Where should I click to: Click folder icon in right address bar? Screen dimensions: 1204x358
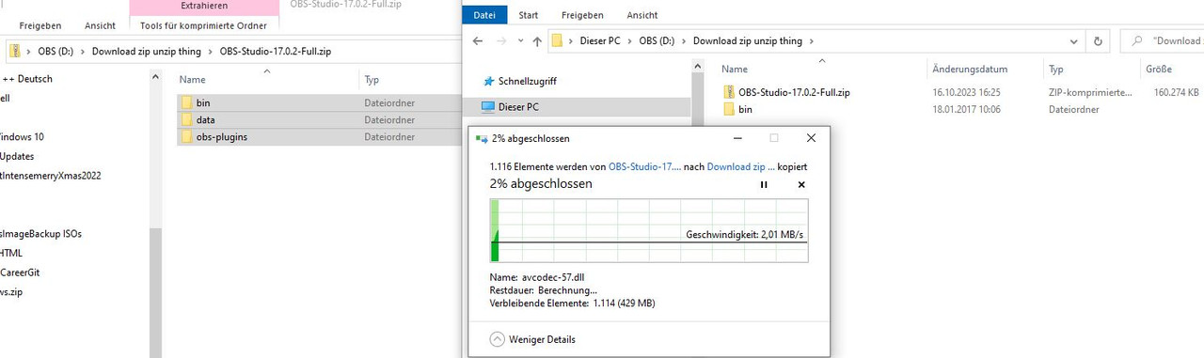(557, 41)
